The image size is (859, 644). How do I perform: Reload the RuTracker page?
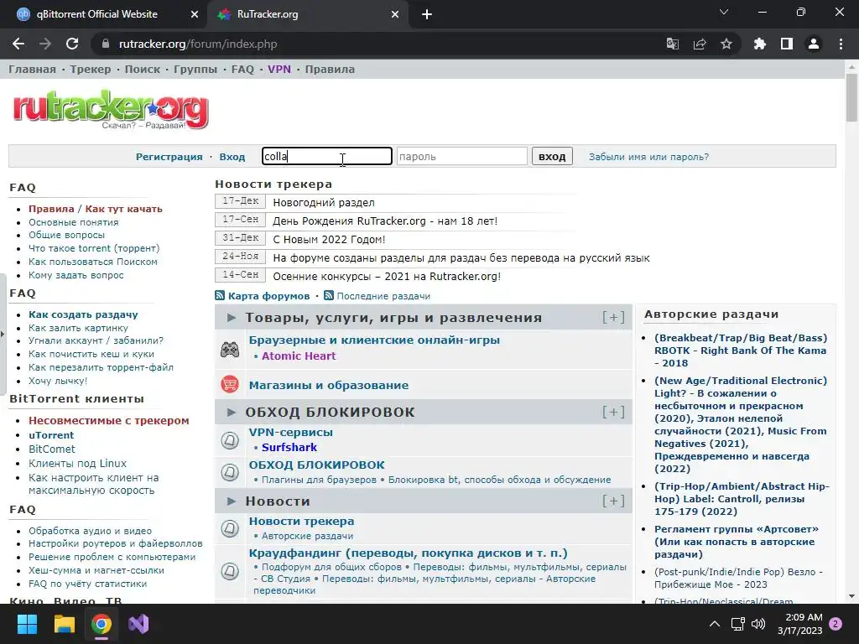point(72,44)
